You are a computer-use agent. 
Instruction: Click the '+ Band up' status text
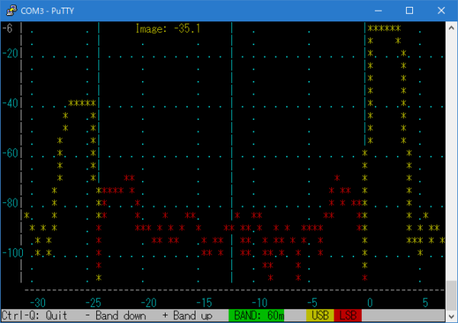[x=187, y=315]
